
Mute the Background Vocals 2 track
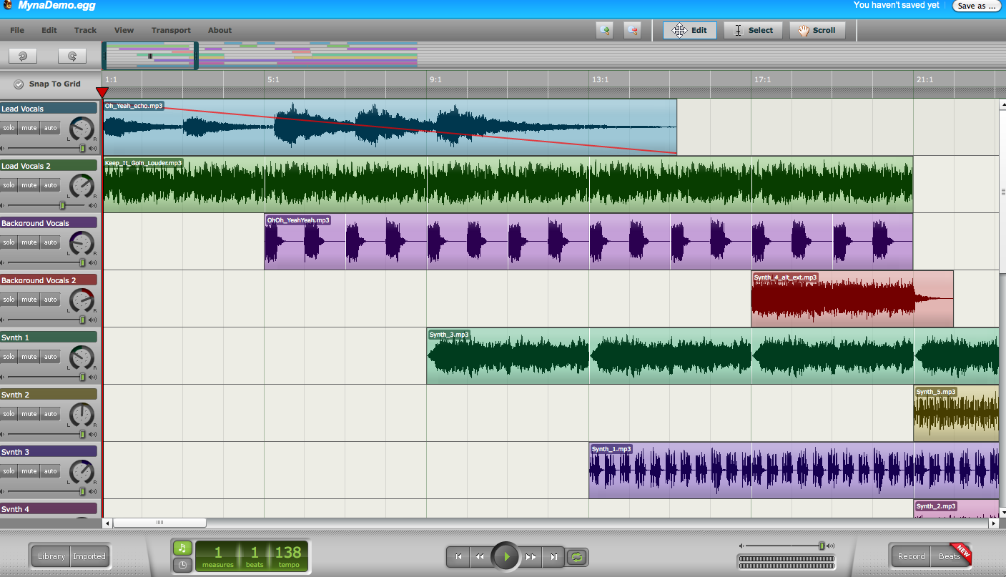[29, 300]
